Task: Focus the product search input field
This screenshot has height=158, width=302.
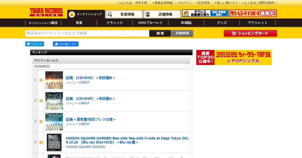Action: coord(87,33)
